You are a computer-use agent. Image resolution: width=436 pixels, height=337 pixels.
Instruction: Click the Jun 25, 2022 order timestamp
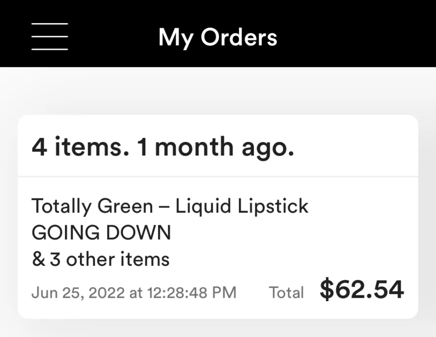coord(134,292)
